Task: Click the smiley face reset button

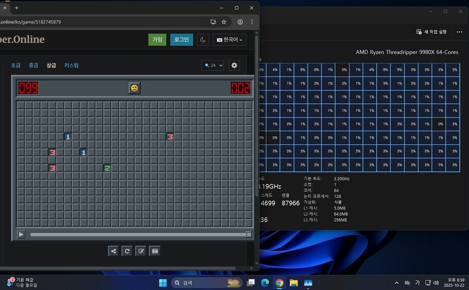Action: click(134, 88)
